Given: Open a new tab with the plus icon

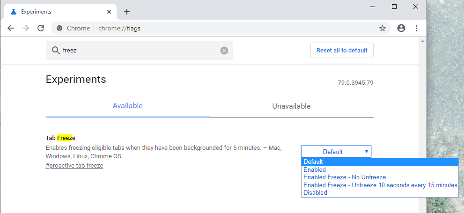Looking at the screenshot, I should tap(127, 12).
